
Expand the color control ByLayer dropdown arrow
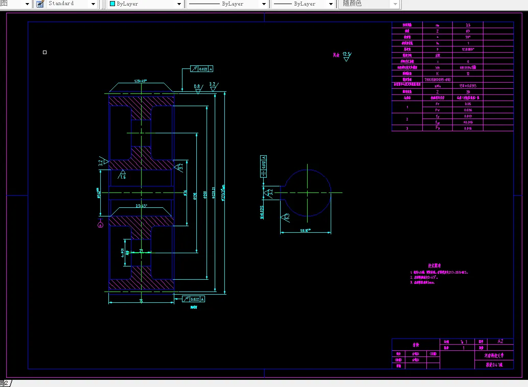[x=179, y=4]
